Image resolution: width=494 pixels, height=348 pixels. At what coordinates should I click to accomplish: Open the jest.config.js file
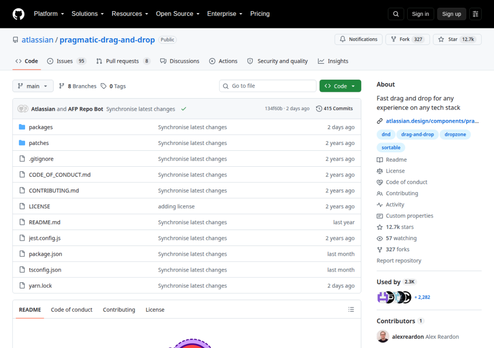click(x=45, y=238)
